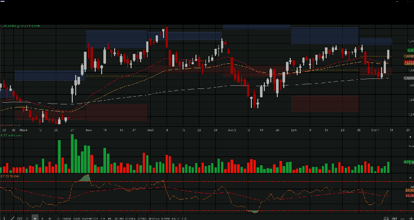Click the orange 57,70 RSI value label
414x220 pixels.
[x=409, y=190]
